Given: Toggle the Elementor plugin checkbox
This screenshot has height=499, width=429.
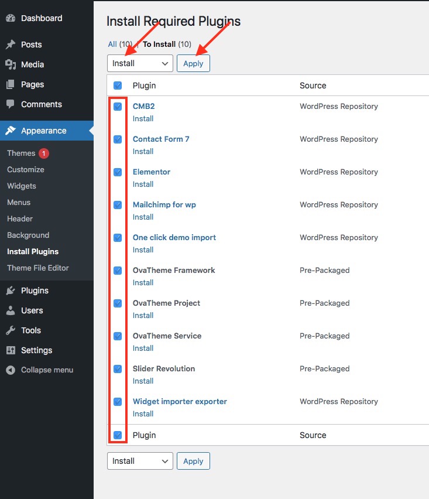Looking at the screenshot, I should coord(118,172).
